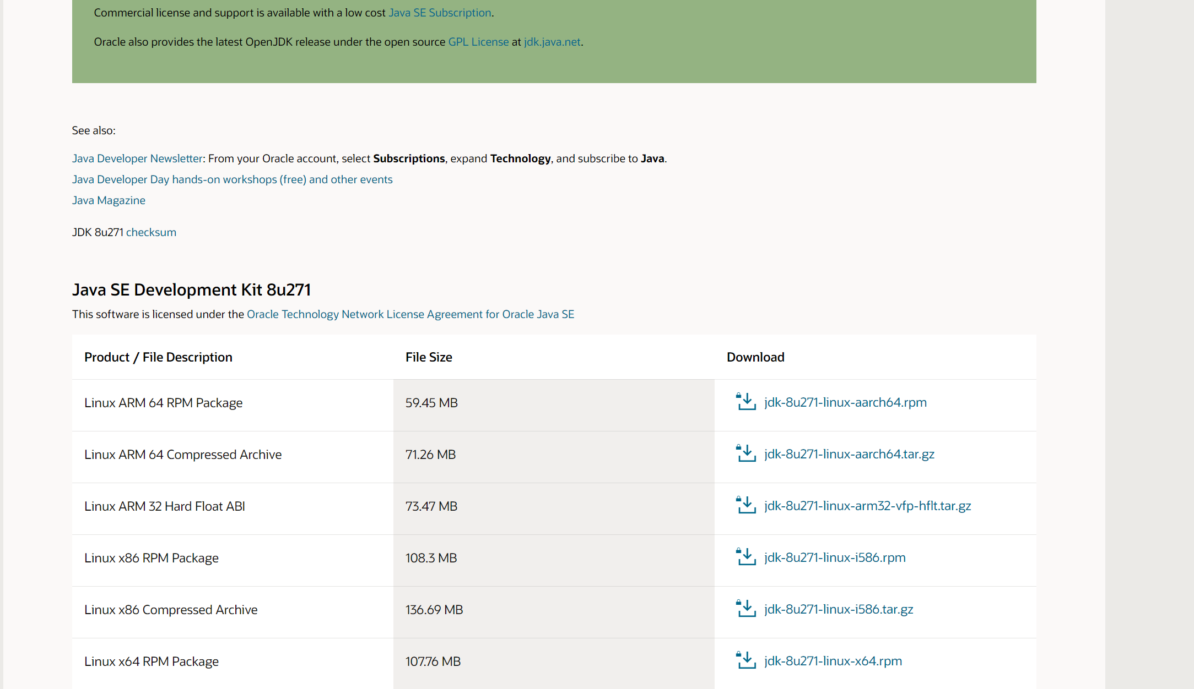Screen dimensions: 1194x689
Task: Select Linux ARM 32 Hard Float ABI text
Action: [x=165, y=506]
